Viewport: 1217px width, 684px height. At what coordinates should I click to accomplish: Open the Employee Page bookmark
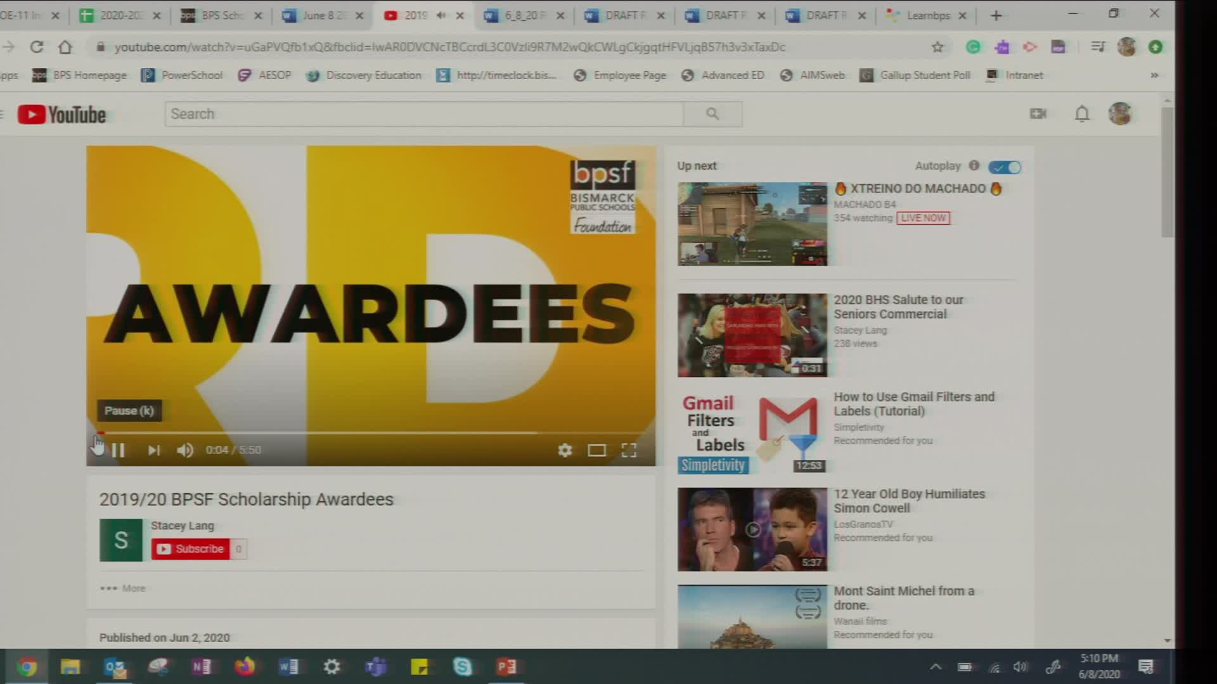click(620, 75)
